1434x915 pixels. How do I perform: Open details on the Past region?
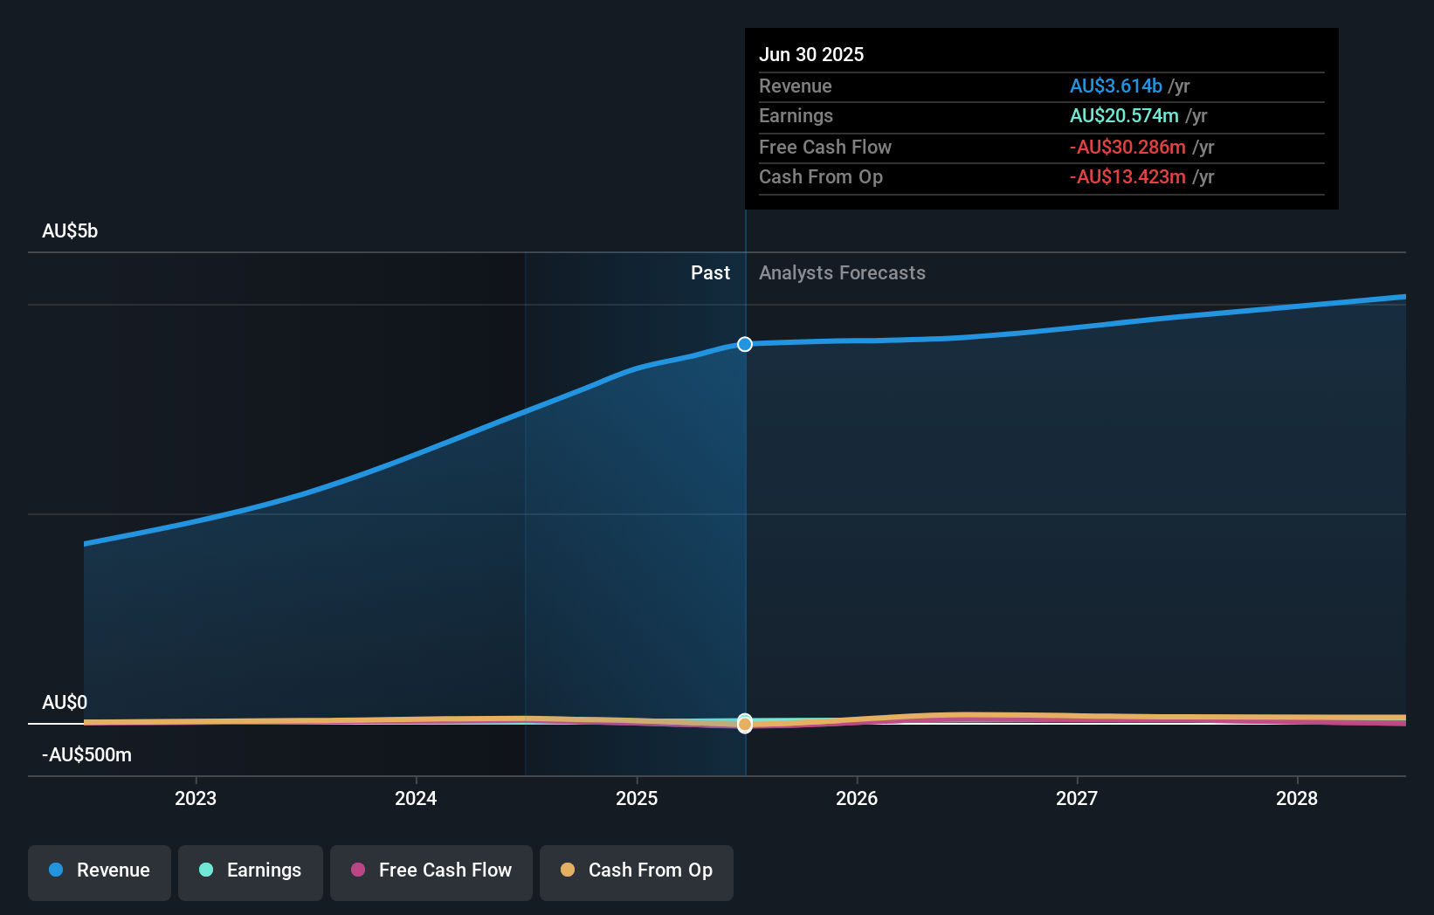point(710,272)
